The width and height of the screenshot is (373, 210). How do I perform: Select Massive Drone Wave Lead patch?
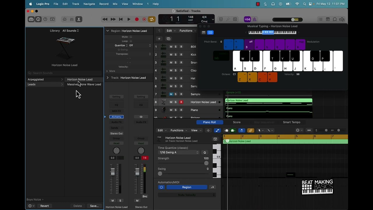pos(84,84)
